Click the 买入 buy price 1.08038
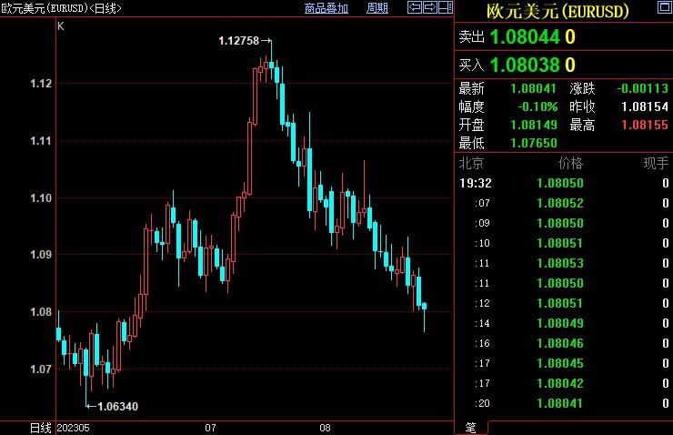This screenshot has height=435, width=673. (527, 65)
